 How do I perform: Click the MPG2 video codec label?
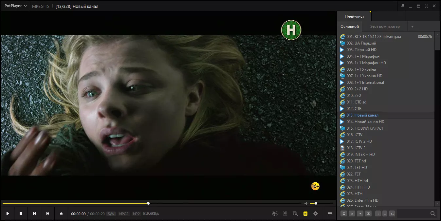[124, 214]
